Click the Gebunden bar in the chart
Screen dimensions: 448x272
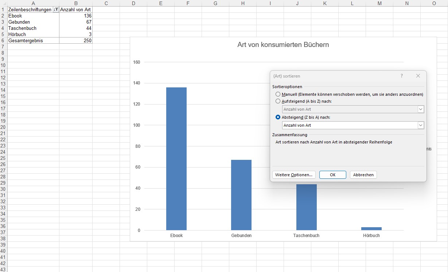[x=241, y=195]
